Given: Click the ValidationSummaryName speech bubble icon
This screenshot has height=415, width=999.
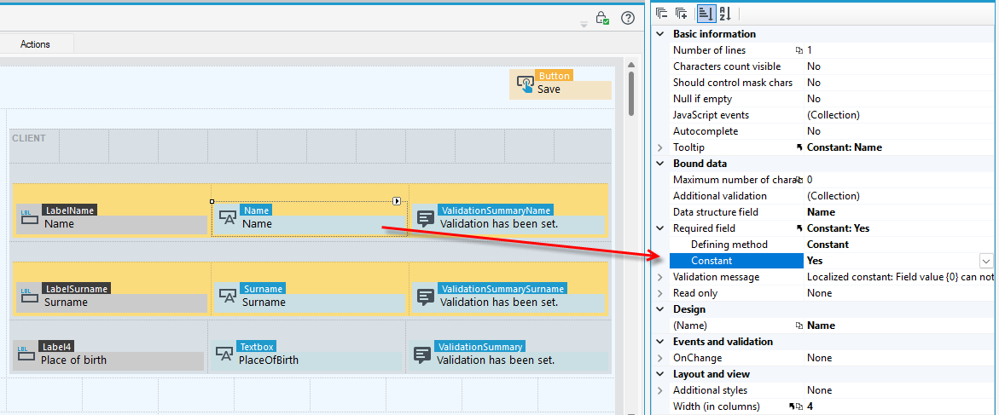Looking at the screenshot, I should click(426, 217).
